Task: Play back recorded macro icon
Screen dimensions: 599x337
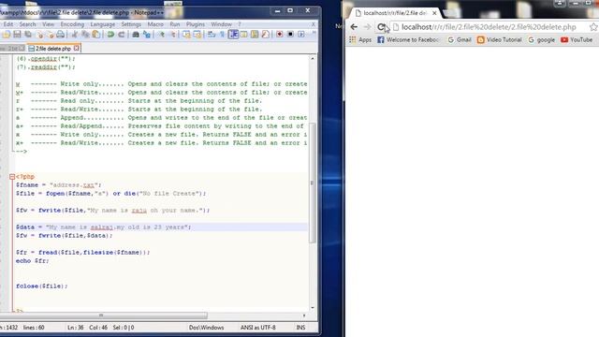Action: click(x=301, y=35)
